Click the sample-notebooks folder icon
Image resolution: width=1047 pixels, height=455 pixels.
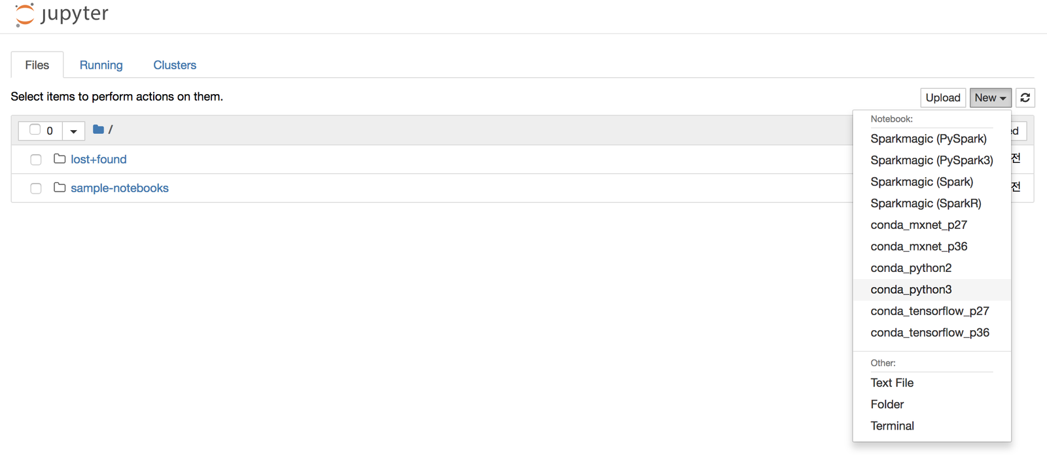[x=60, y=188]
